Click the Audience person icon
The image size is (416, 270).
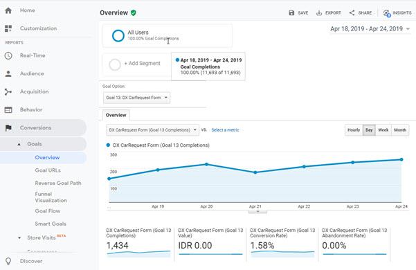coord(8,74)
